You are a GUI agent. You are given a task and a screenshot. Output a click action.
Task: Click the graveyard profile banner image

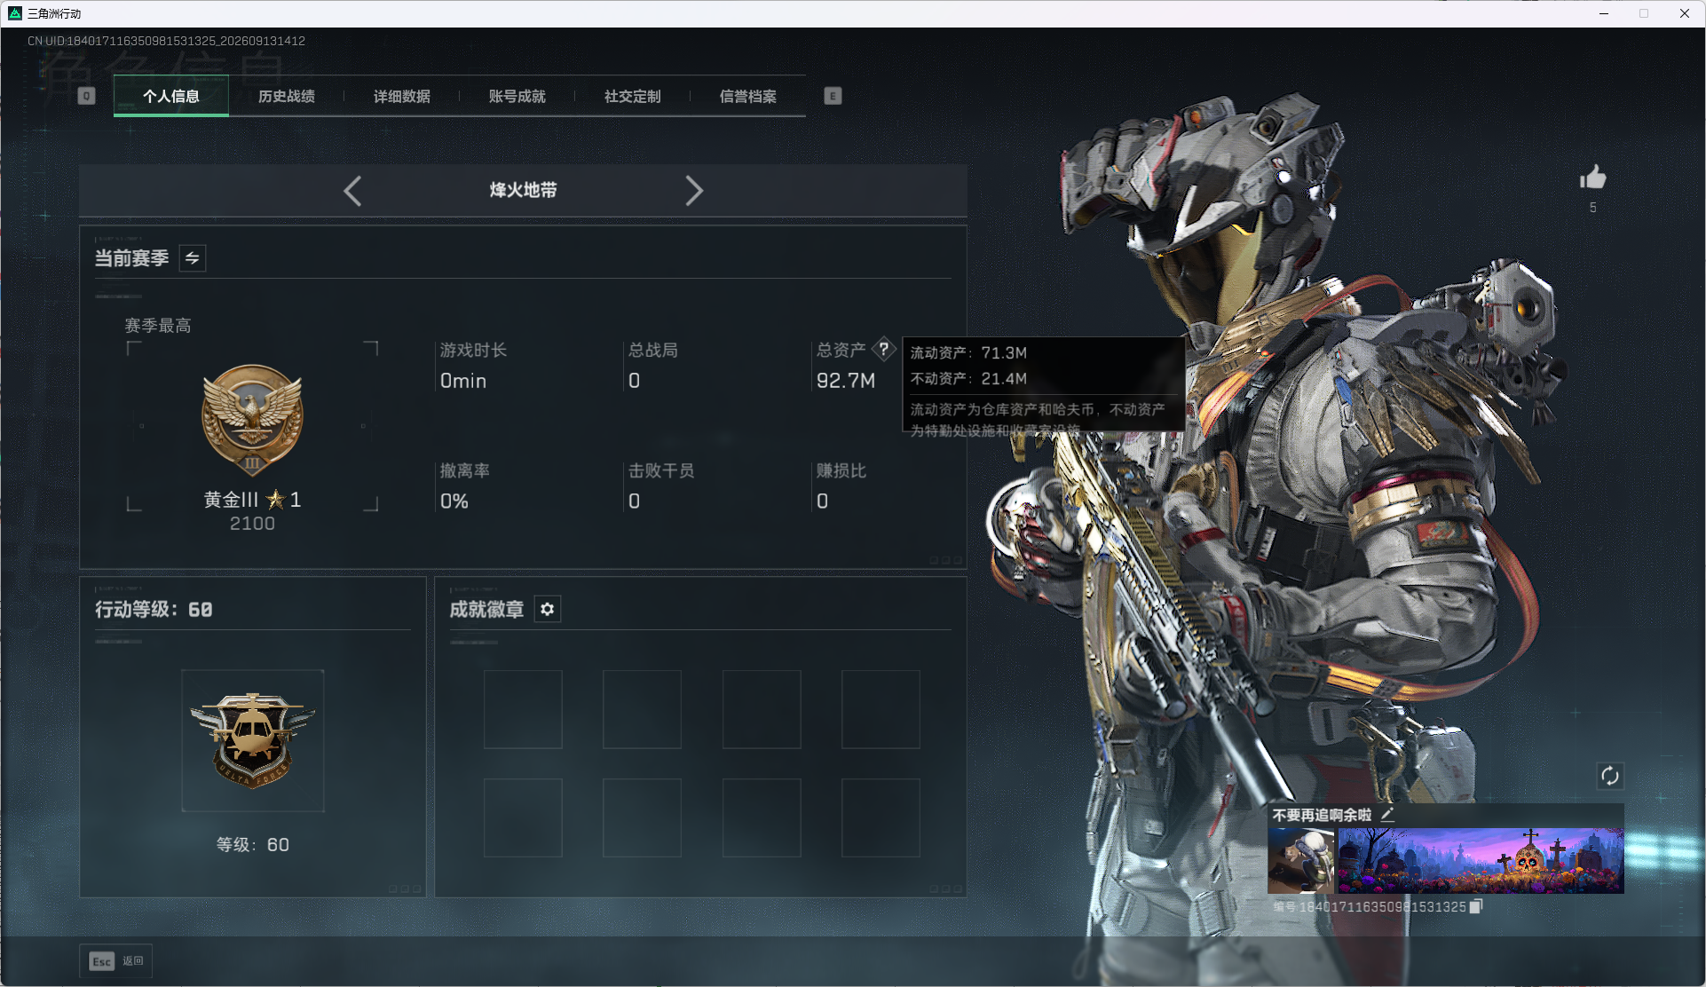point(1481,861)
